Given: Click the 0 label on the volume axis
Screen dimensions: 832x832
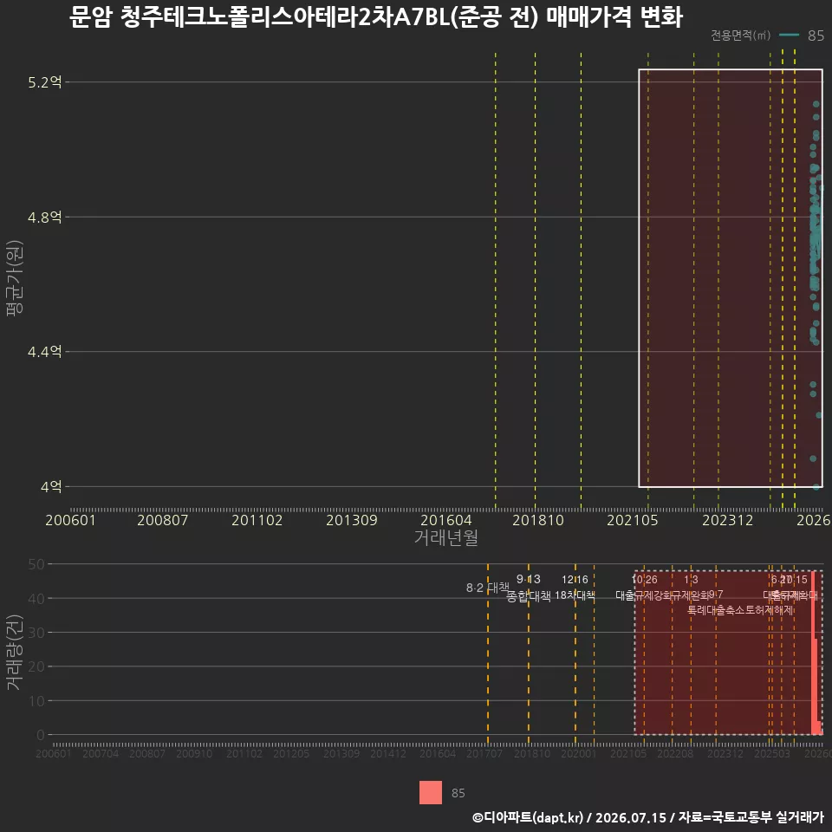Looking at the screenshot, I should pos(41,735).
